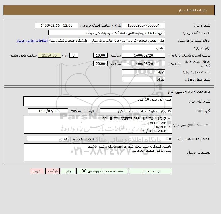
Task: Click the اولویت نیاز field showing عادي
Action: [143, 48]
